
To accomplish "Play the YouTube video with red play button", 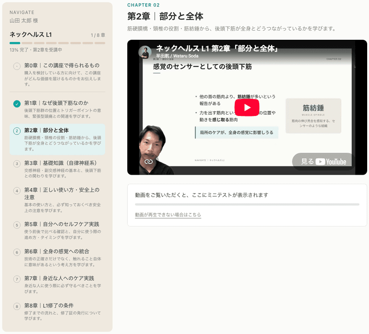I will (247, 108).
